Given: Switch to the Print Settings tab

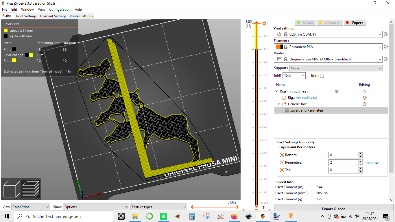Looking at the screenshot, I should [x=26, y=16].
